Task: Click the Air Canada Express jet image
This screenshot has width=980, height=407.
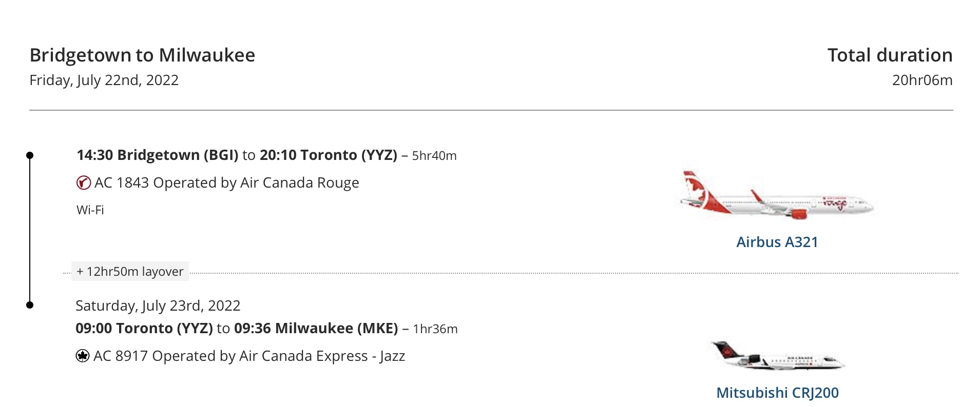Action: (777, 355)
